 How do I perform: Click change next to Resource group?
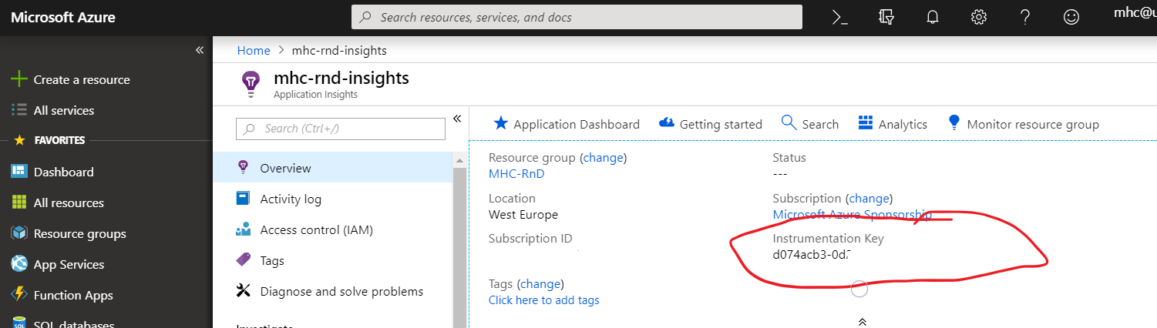(604, 157)
